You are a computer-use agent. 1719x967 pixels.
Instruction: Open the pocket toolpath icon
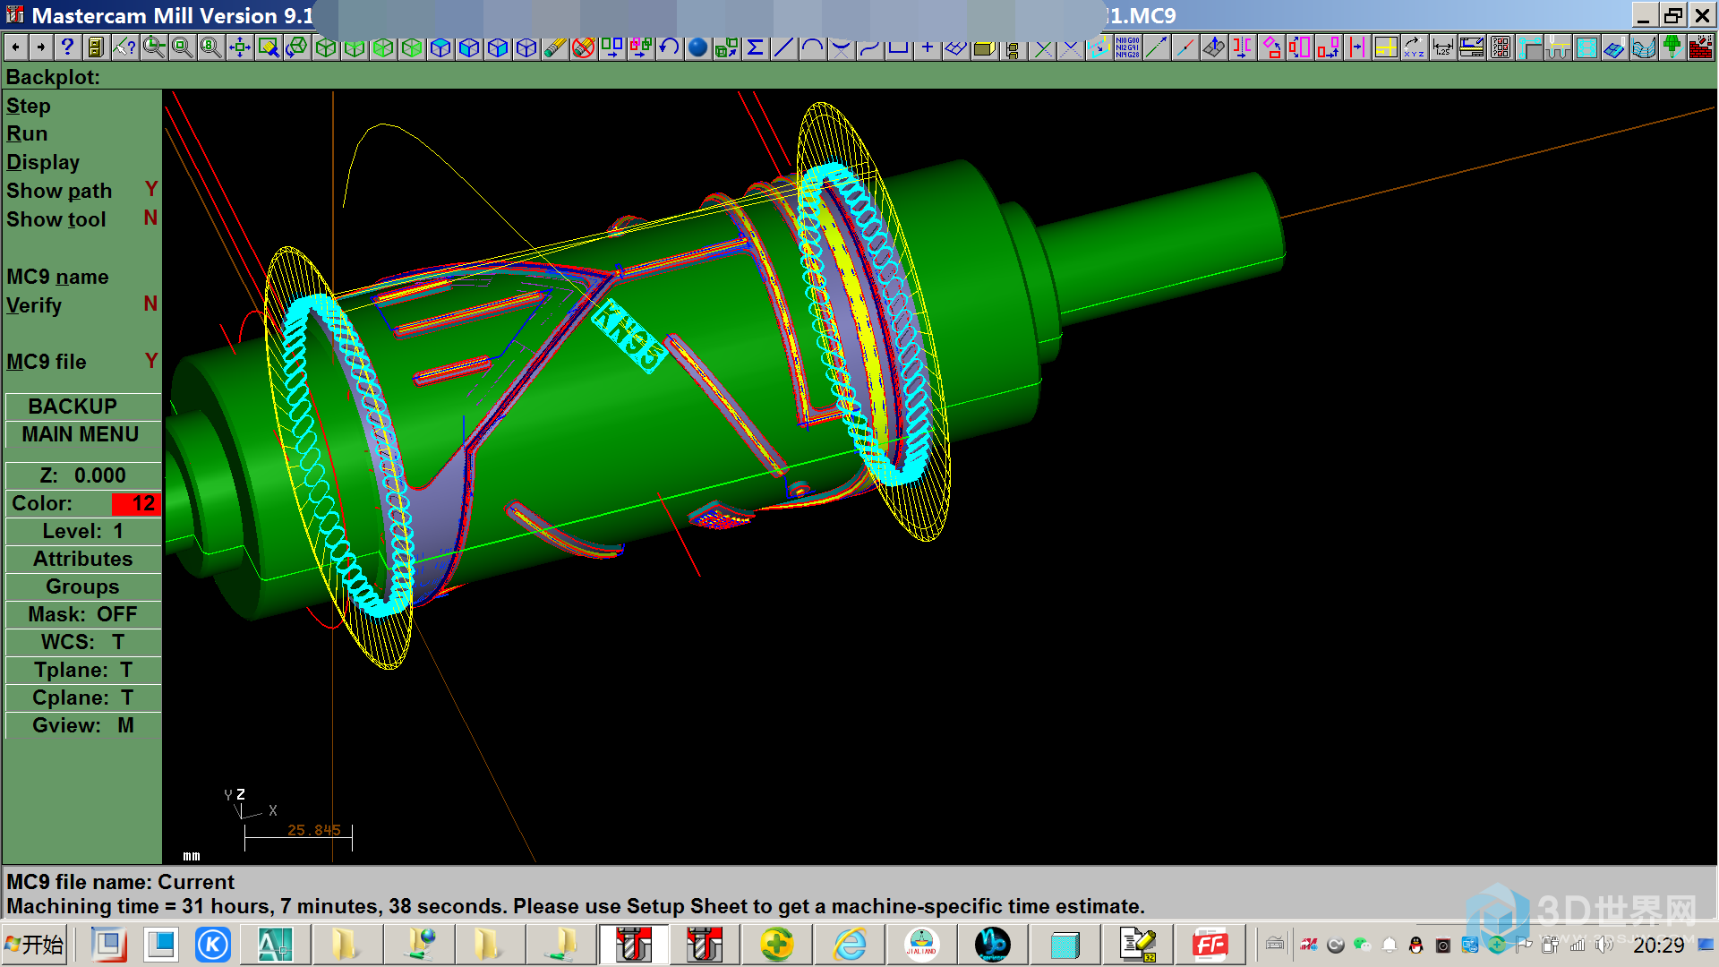click(x=1586, y=47)
